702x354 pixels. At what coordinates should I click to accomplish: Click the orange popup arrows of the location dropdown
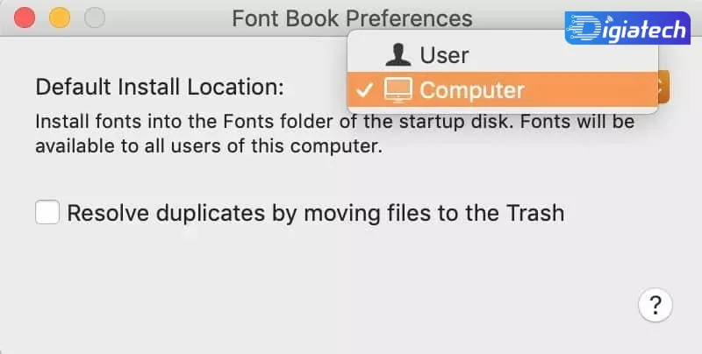tap(663, 87)
